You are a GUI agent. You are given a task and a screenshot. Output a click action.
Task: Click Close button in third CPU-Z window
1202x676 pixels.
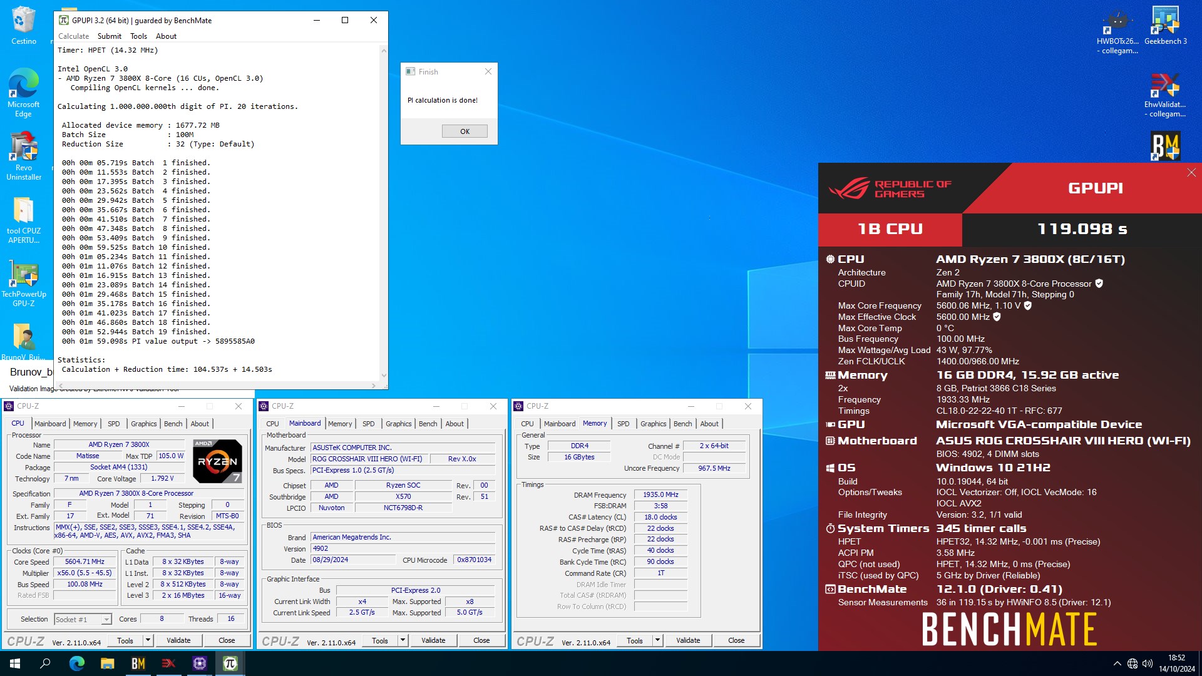tap(736, 640)
